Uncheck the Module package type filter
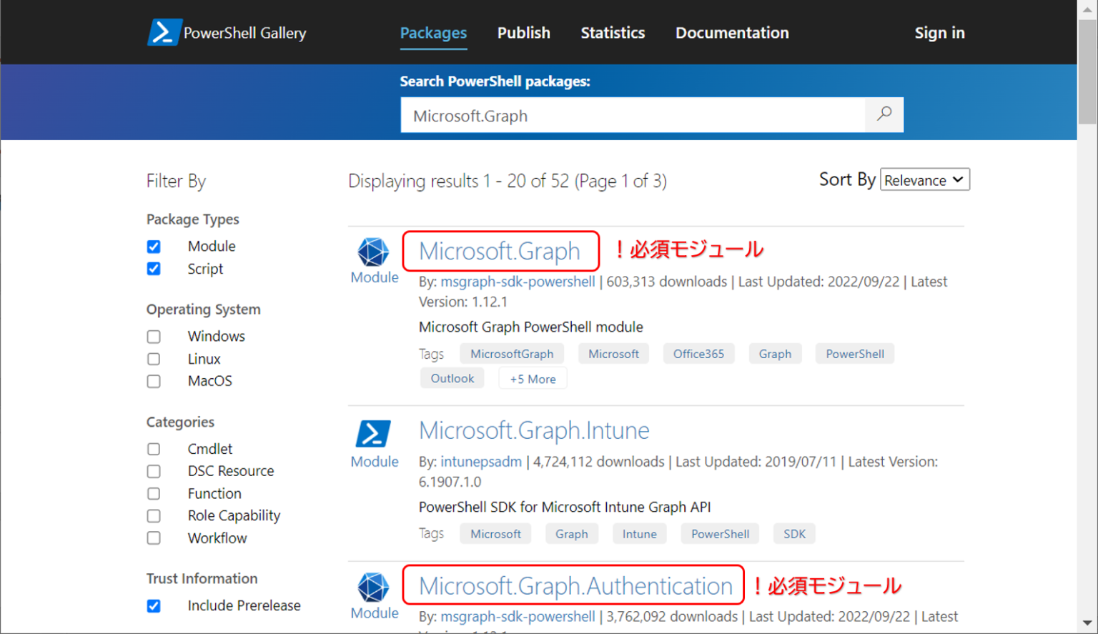 (x=154, y=246)
